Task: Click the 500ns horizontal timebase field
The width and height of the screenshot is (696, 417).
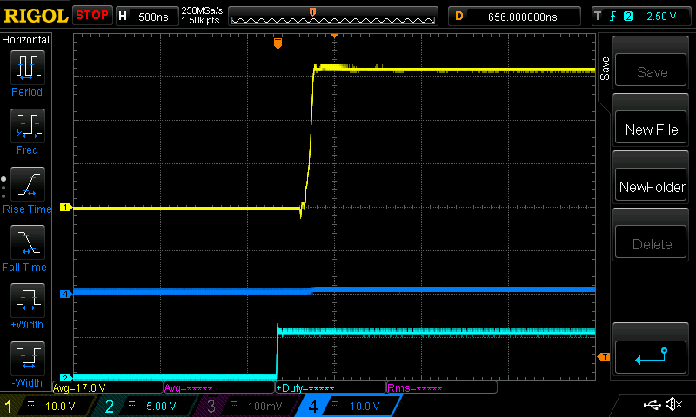Action: click(x=146, y=16)
